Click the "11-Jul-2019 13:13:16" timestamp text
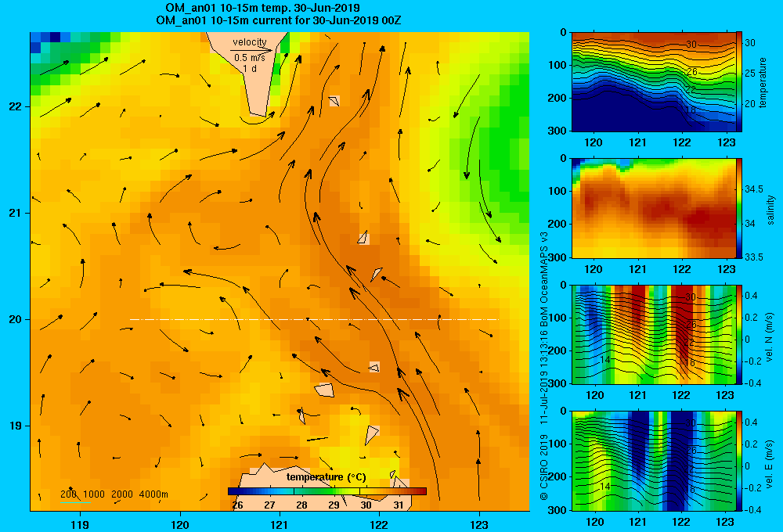783x532 pixels. coord(544,373)
